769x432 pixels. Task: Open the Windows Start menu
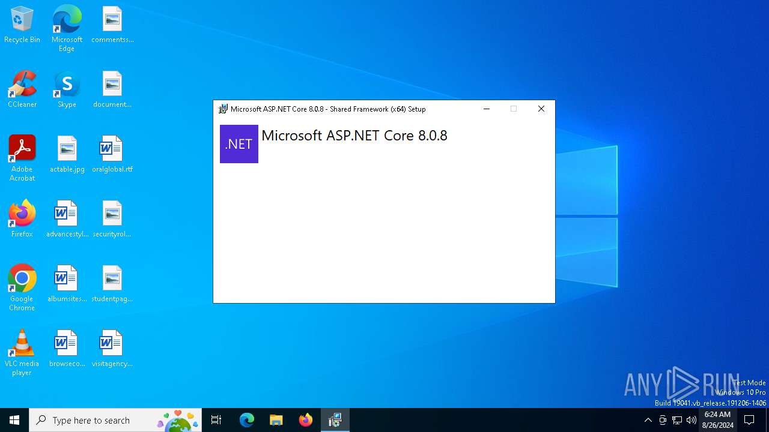point(14,420)
